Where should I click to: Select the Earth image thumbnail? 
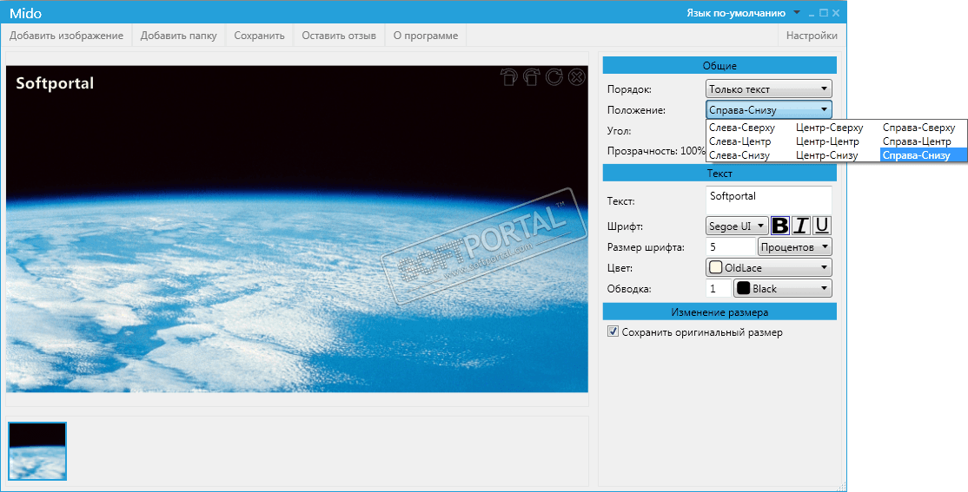(x=37, y=451)
